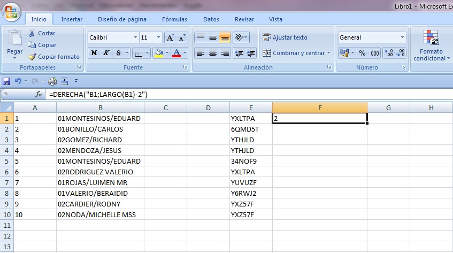This screenshot has height=253, width=453.
Task: Switch to Datos tab
Action: pos(211,19)
